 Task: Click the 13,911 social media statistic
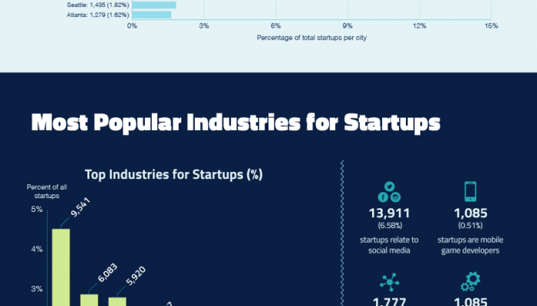pos(389,213)
